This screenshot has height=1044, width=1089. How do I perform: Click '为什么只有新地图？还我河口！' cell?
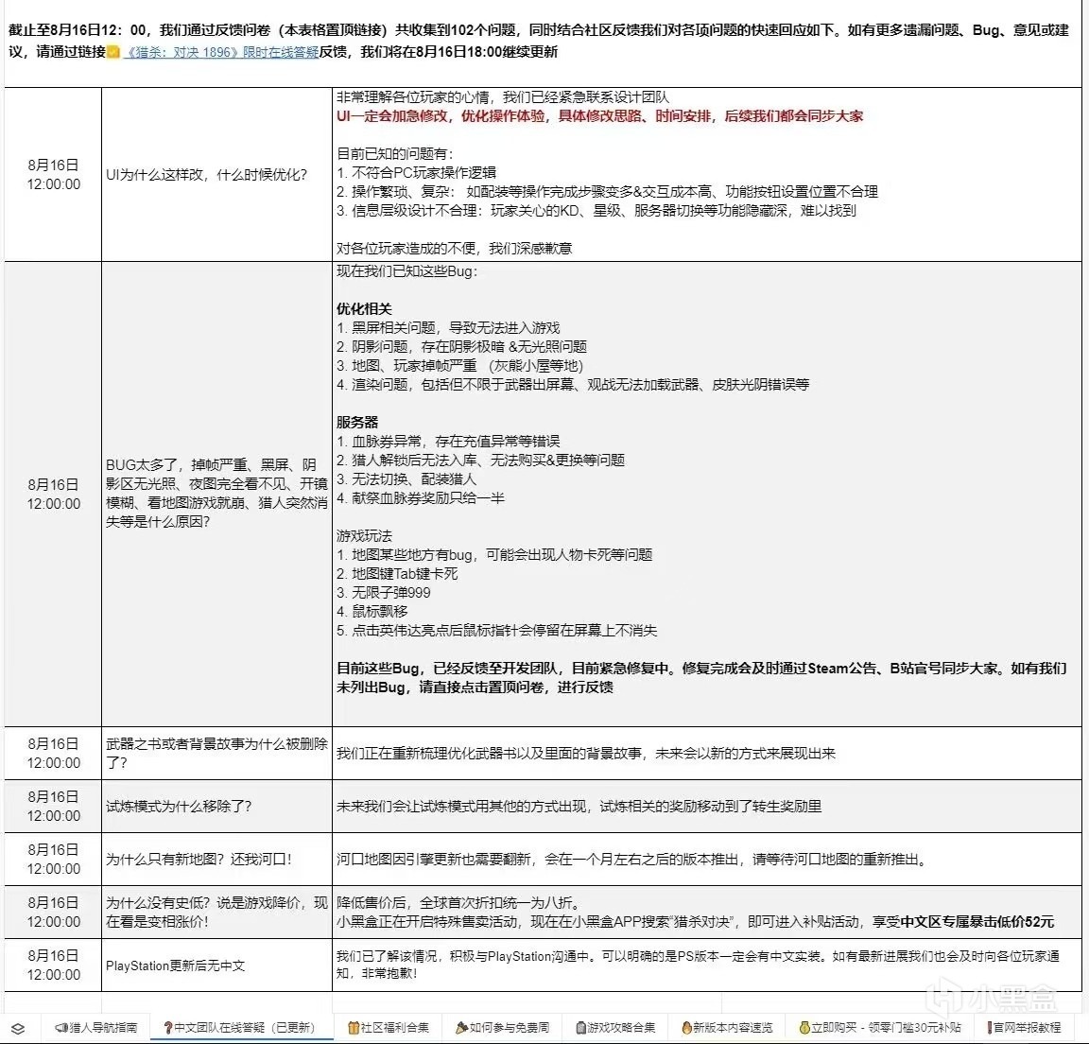pos(216,860)
